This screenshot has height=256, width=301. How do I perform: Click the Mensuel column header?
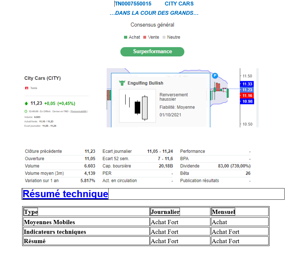pos(223,212)
